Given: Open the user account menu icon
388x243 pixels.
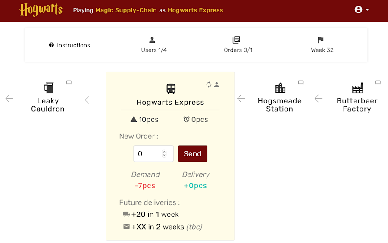Looking at the screenshot, I should [358, 9].
